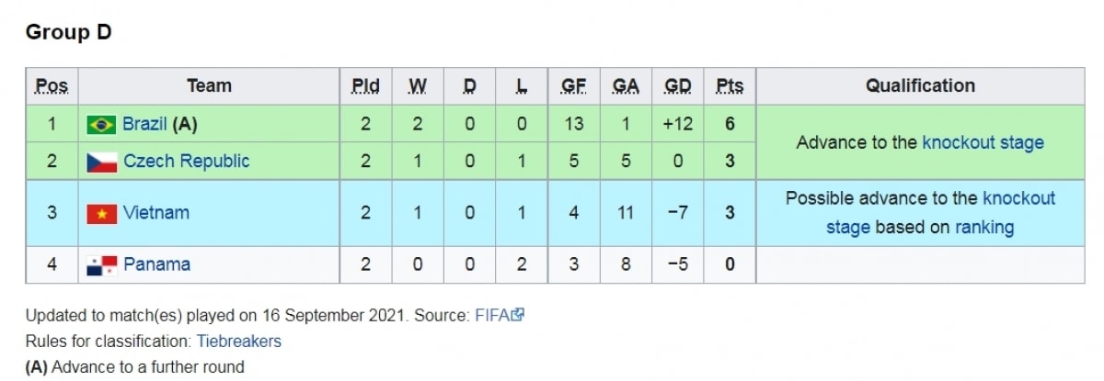Image resolution: width=1104 pixels, height=381 pixels.
Task: Click the GD column header abbreviation
Action: coord(678,86)
